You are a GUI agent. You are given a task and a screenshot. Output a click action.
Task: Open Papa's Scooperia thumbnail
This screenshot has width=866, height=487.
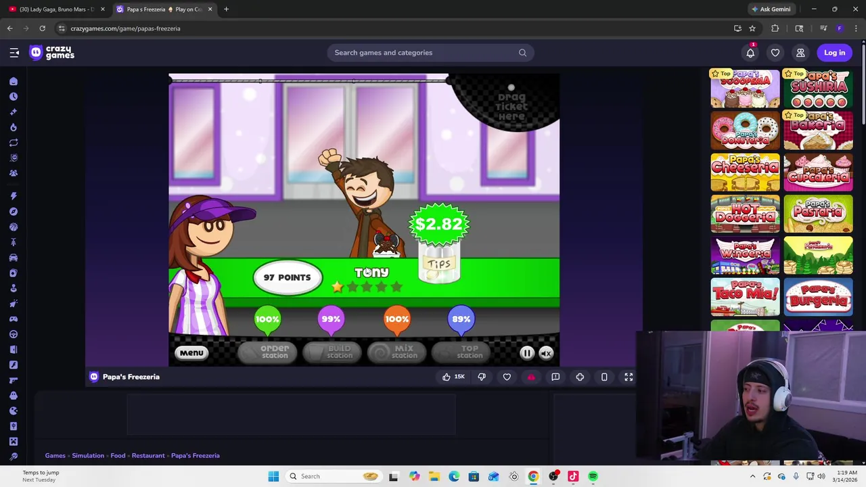click(x=745, y=89)
